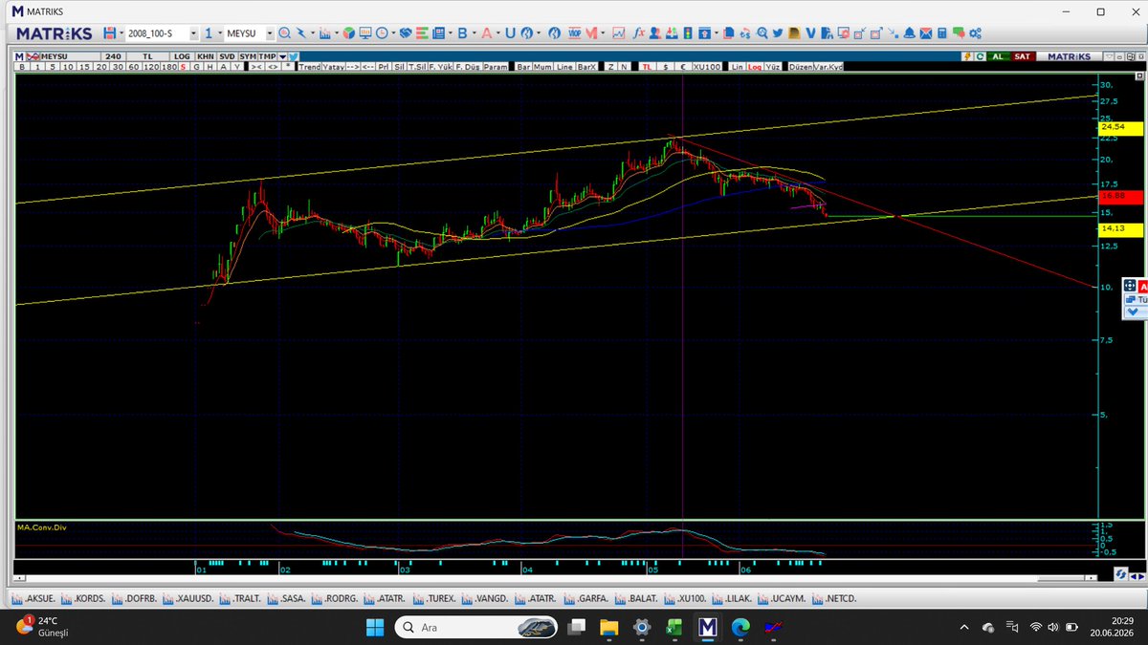Open the 2008_100-S template dropdown
This screenshot has width=1148, height=645.
click(195, 33)
